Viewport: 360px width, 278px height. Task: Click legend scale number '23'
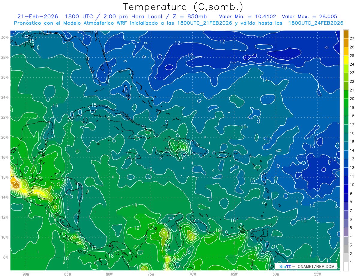tap(352, 73)
